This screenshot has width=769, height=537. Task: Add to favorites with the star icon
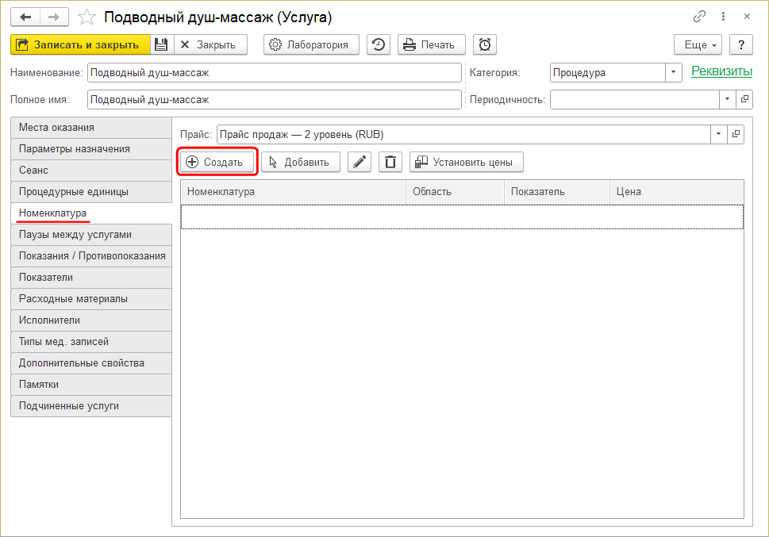coord(87,17)
